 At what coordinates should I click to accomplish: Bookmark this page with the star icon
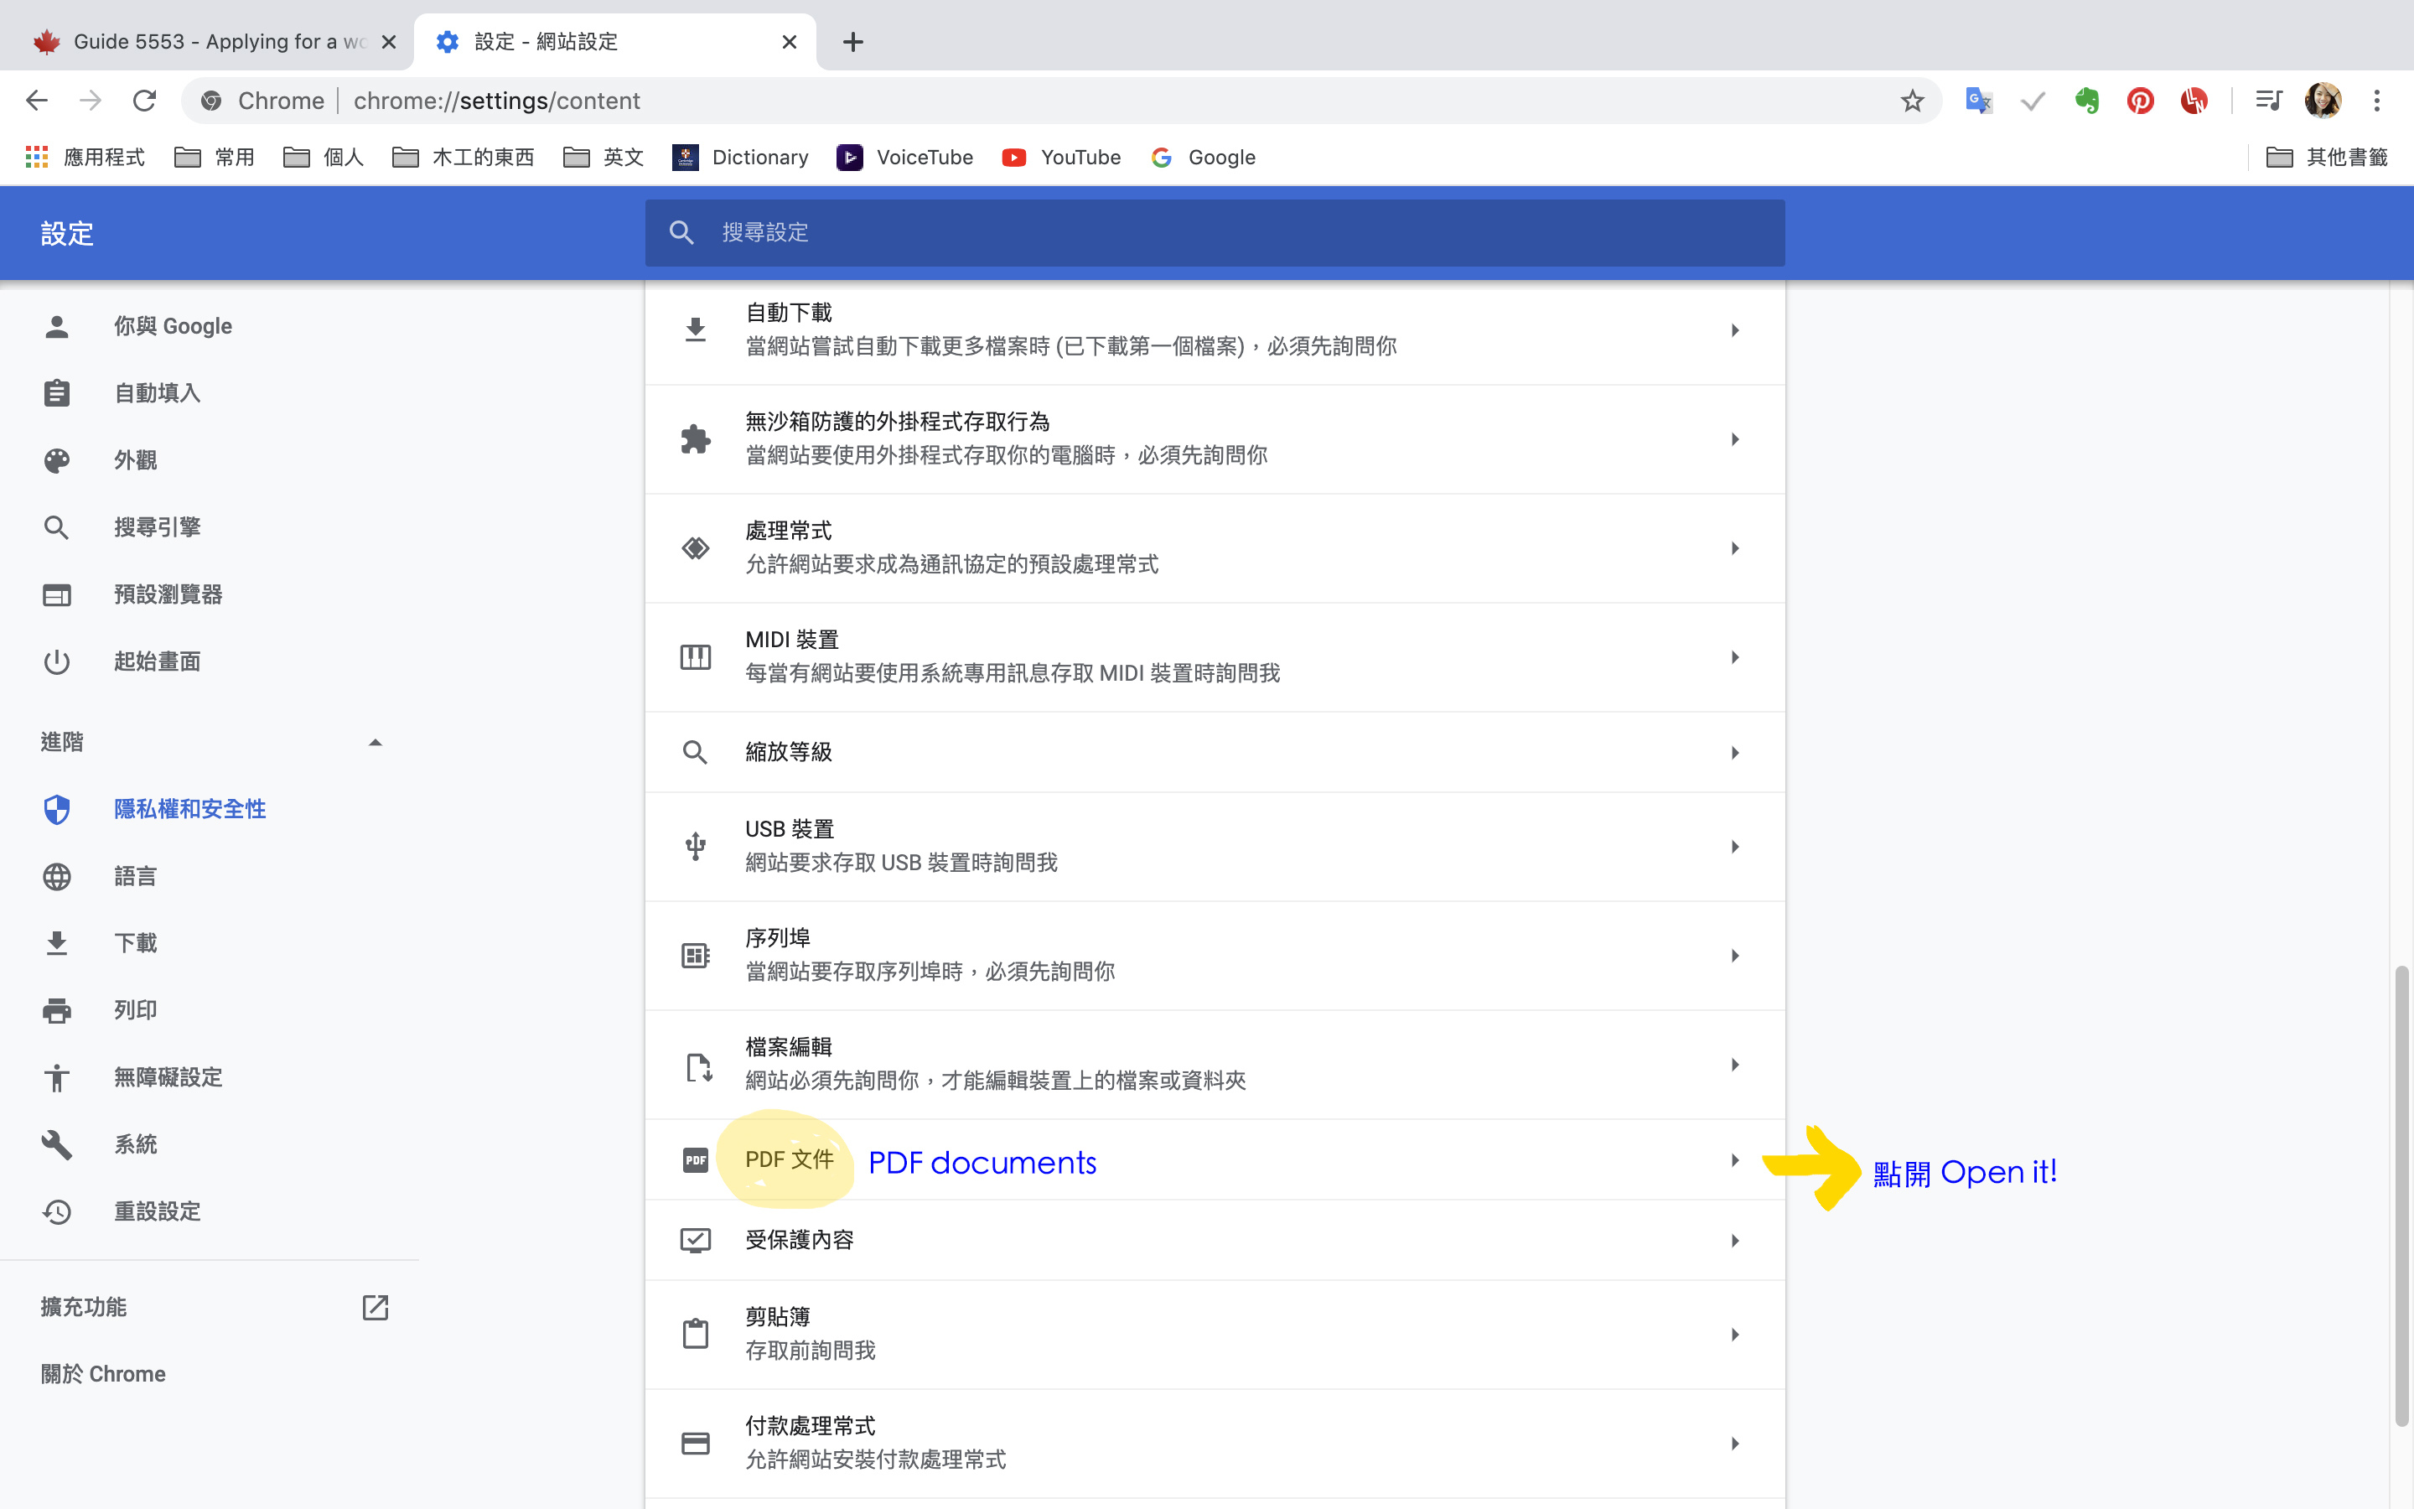1911,101
